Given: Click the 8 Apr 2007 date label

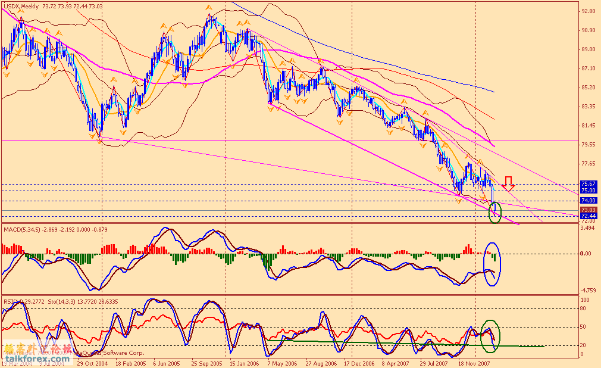Looking at the screenshot, I should pyautogui.click(x=396, y=363).
